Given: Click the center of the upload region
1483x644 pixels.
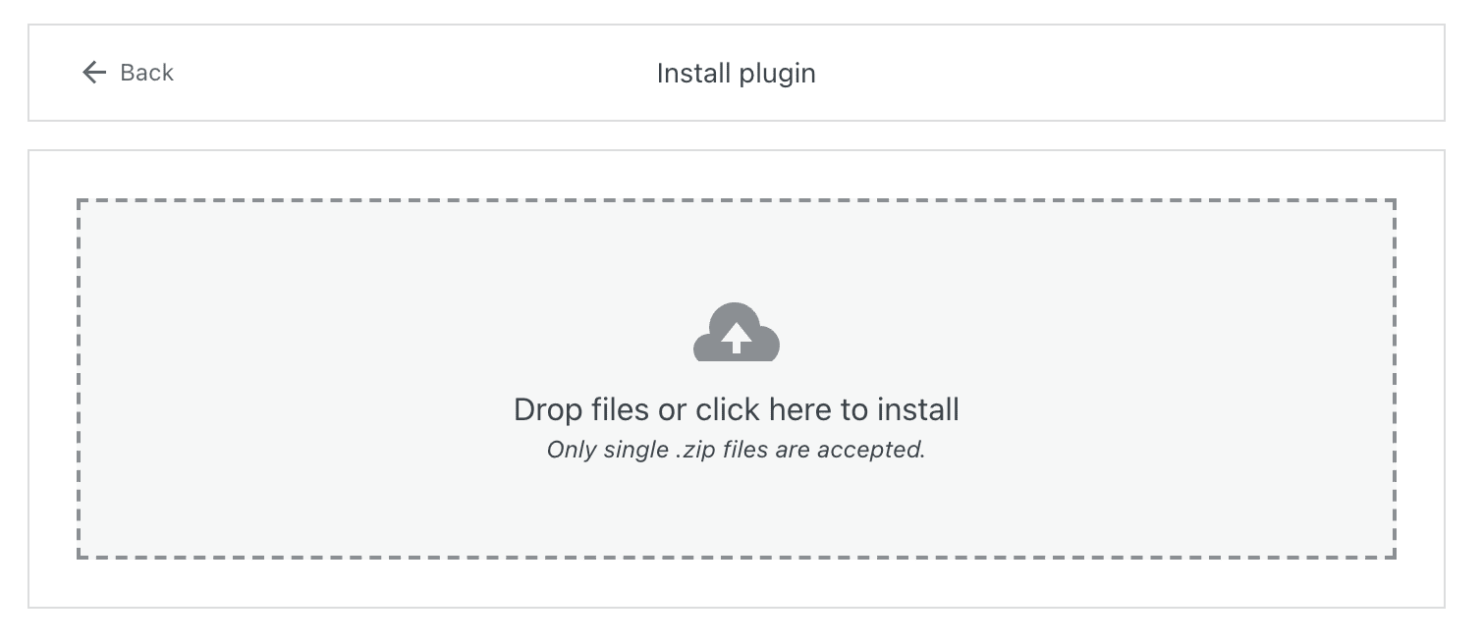Looking at the screenshot, I should click(737, 378).
